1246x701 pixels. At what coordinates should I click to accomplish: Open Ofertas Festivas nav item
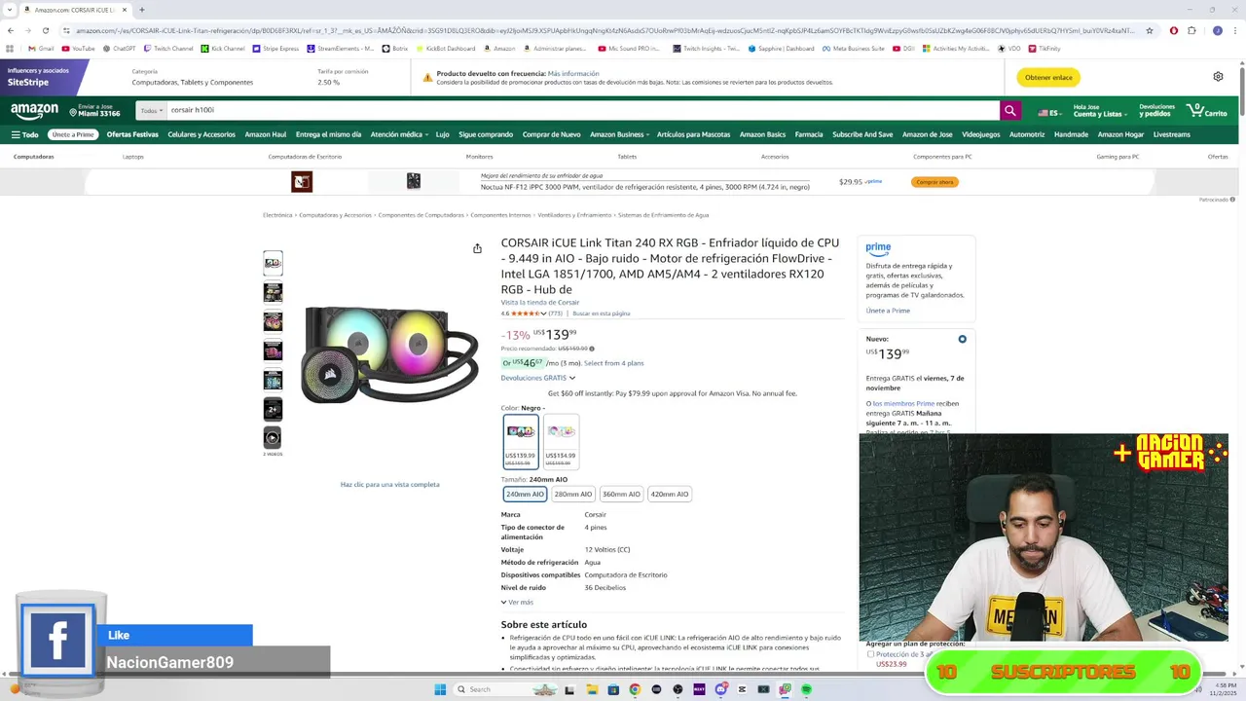[132, 134]
